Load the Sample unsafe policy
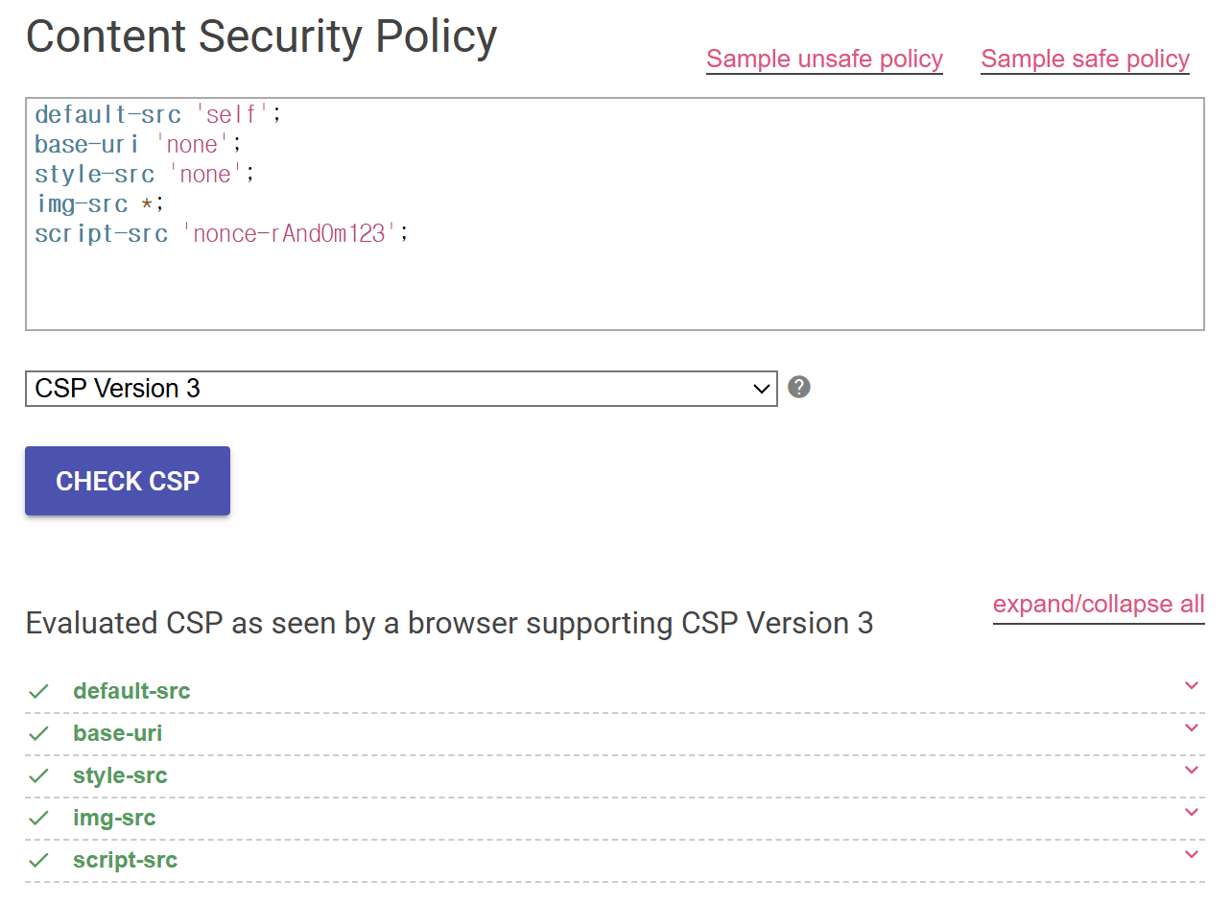Viewport: 1231px width, 905px height. 824,60
